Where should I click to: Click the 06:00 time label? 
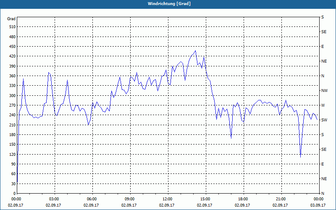coord(92,199)
